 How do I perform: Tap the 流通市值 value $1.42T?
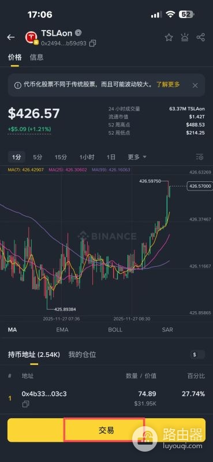click(197, 117)
